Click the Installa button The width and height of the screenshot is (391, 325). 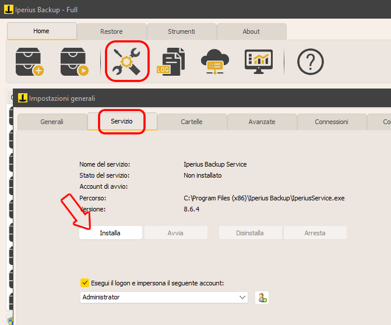click(111, 233)
